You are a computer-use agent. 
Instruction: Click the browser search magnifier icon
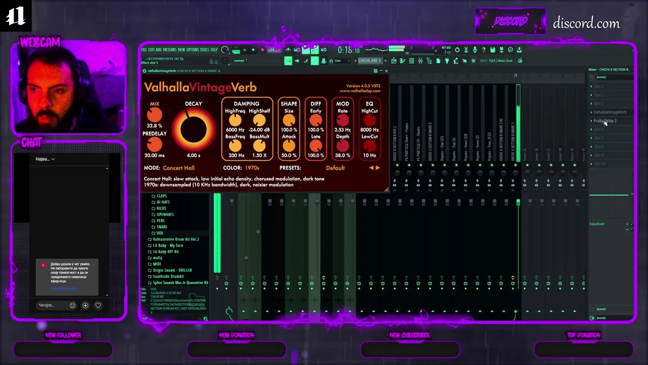pyautogui.click(x=206, y=318)
